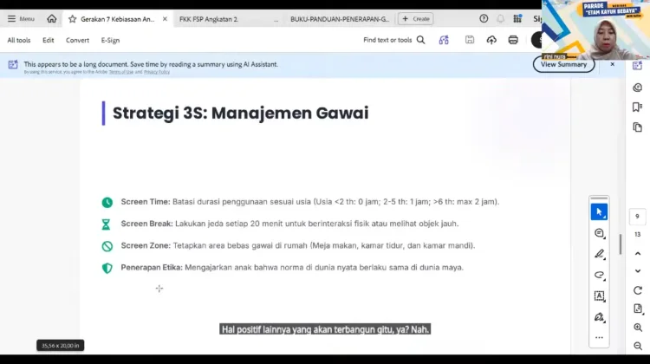Open the Terms of Use link

pyautogui.click(x=121, y=72)
